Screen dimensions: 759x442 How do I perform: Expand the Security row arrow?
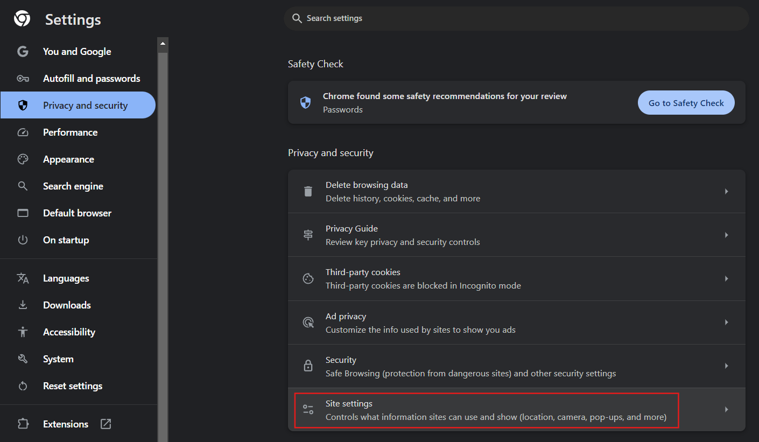[726, 366]
